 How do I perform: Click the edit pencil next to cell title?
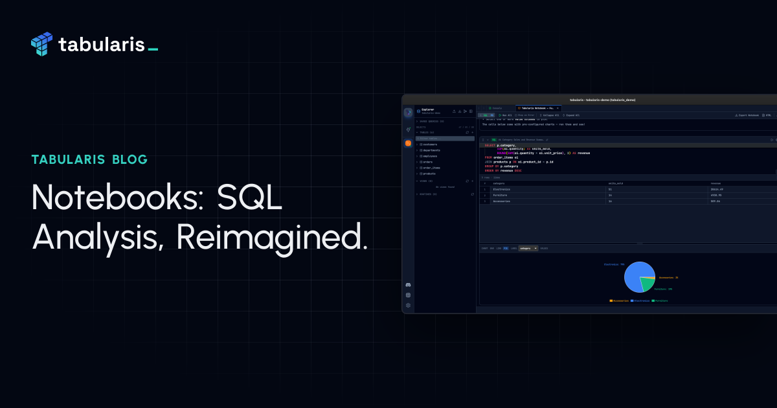[547, 140]
